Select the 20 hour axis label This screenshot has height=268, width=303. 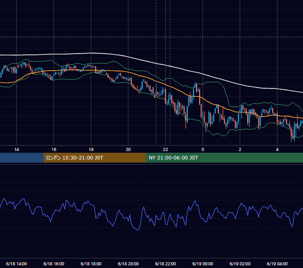(128, 150)
